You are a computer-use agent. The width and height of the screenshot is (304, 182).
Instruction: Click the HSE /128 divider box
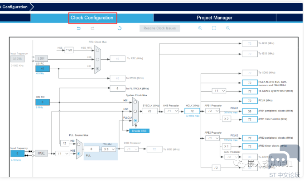(69, 50)
